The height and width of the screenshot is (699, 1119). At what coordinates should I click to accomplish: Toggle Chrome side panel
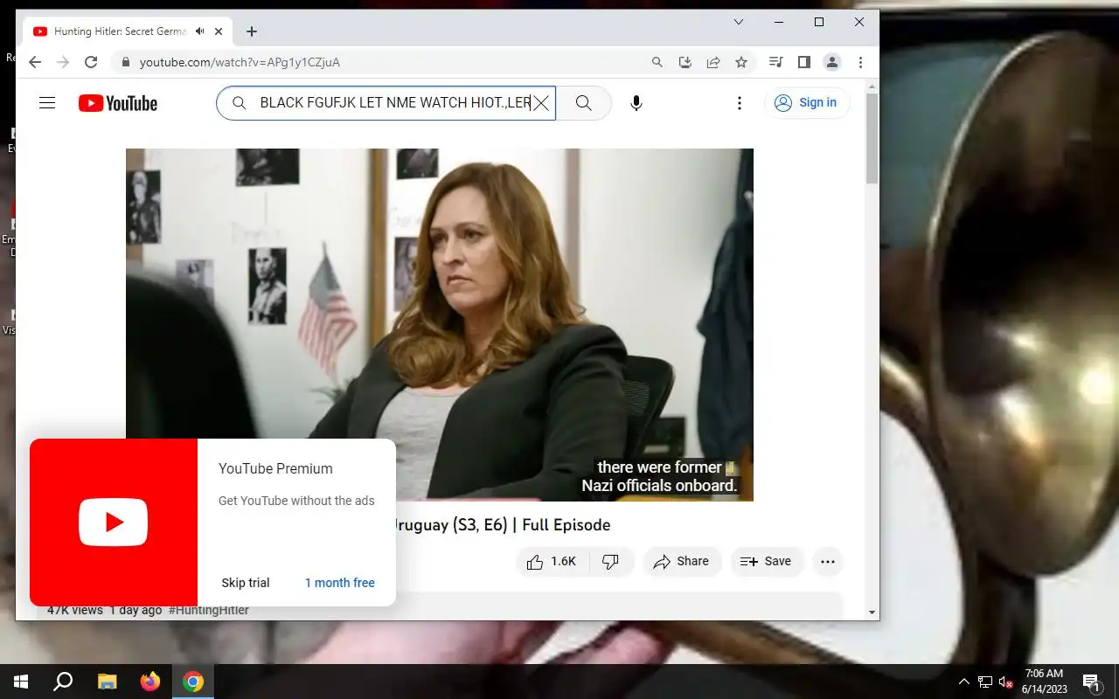point(804,62)
